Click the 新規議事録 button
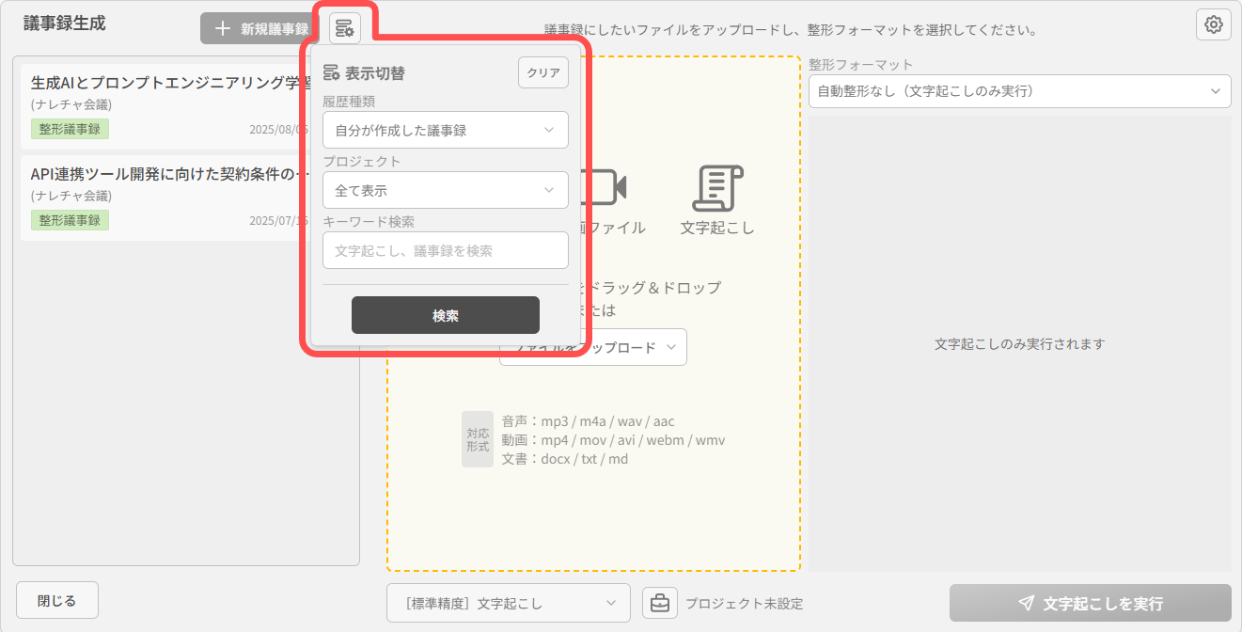This screenshot has width=1242, height=632. click(x=256, y=27)
